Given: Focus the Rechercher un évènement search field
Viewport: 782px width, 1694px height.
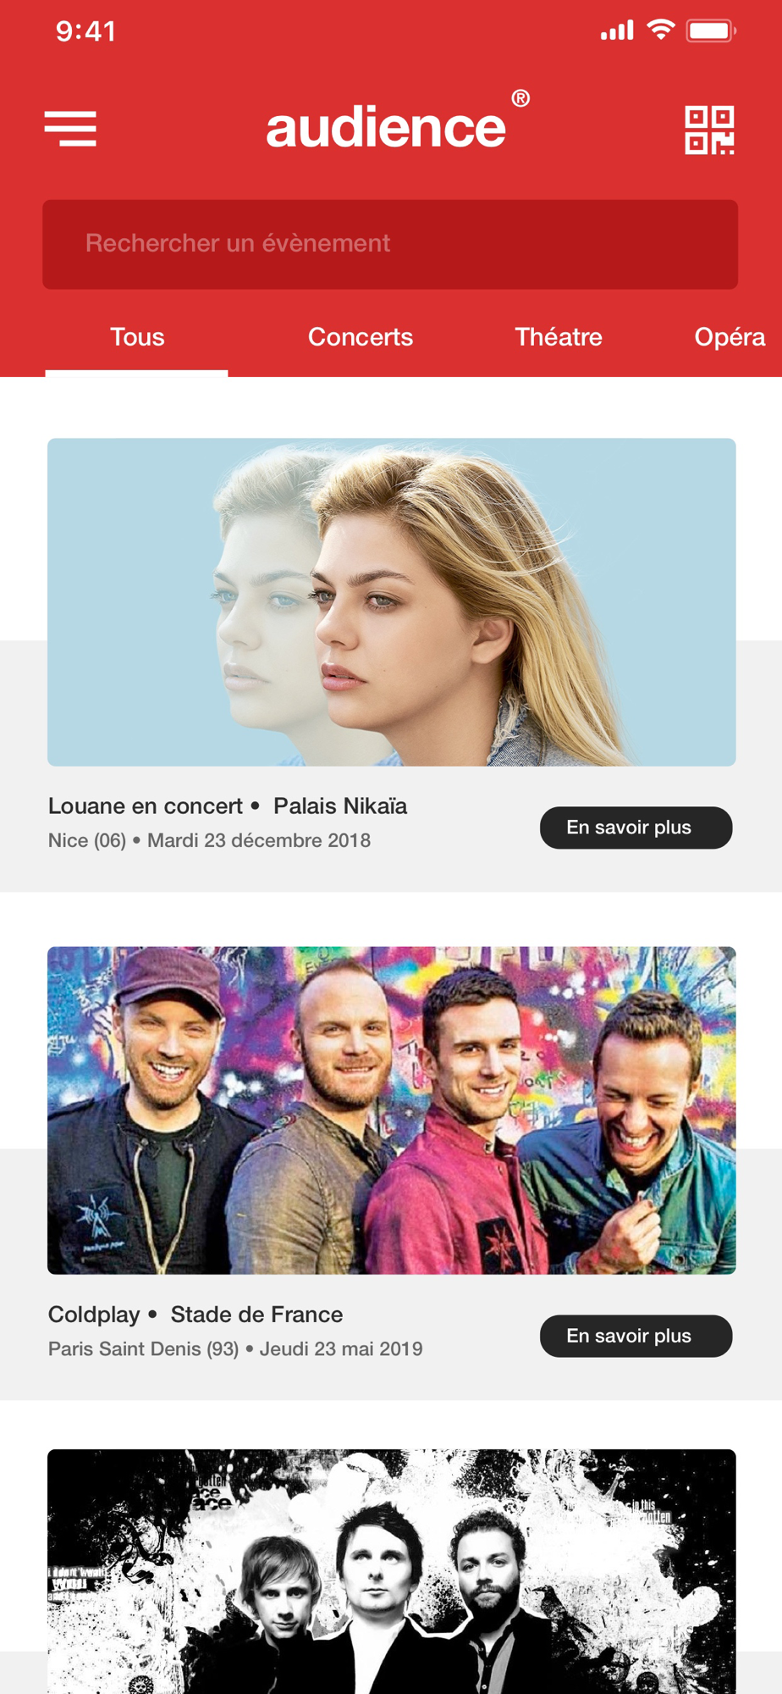Looking at the screenshot, I should 390,244.
